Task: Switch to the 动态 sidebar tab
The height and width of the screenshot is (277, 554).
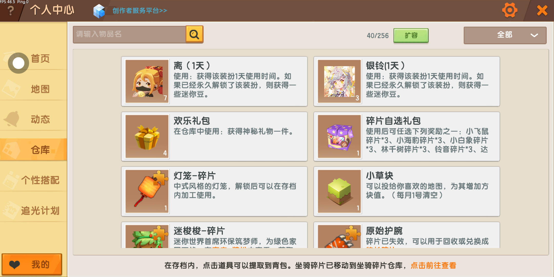Action: click(34, 119)
